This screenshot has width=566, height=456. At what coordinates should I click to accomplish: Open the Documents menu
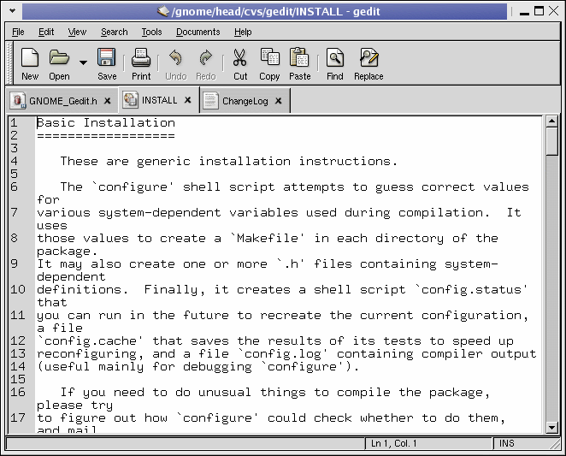[x=198, y=32]
